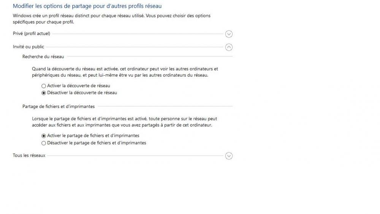Screen dimensions: 380x214
Task: Click the 'Modifier les options de partage' title
Action: (87, 6)
